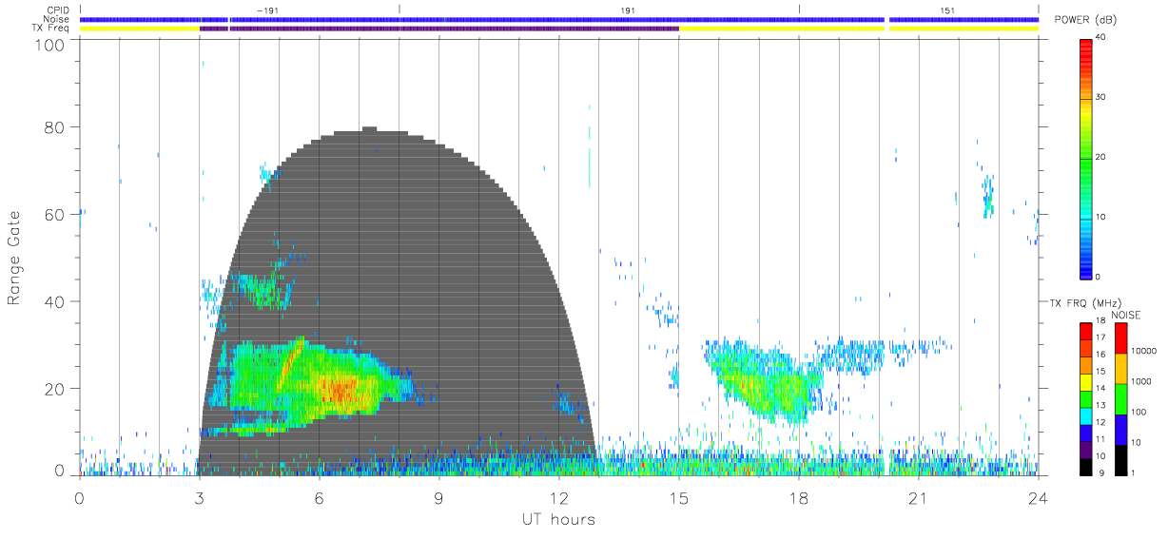The width and height of the screenshot is (1168, 539).
Task: Click the 40 tick on Range Gate axis
Action: (x=54, y=301)
